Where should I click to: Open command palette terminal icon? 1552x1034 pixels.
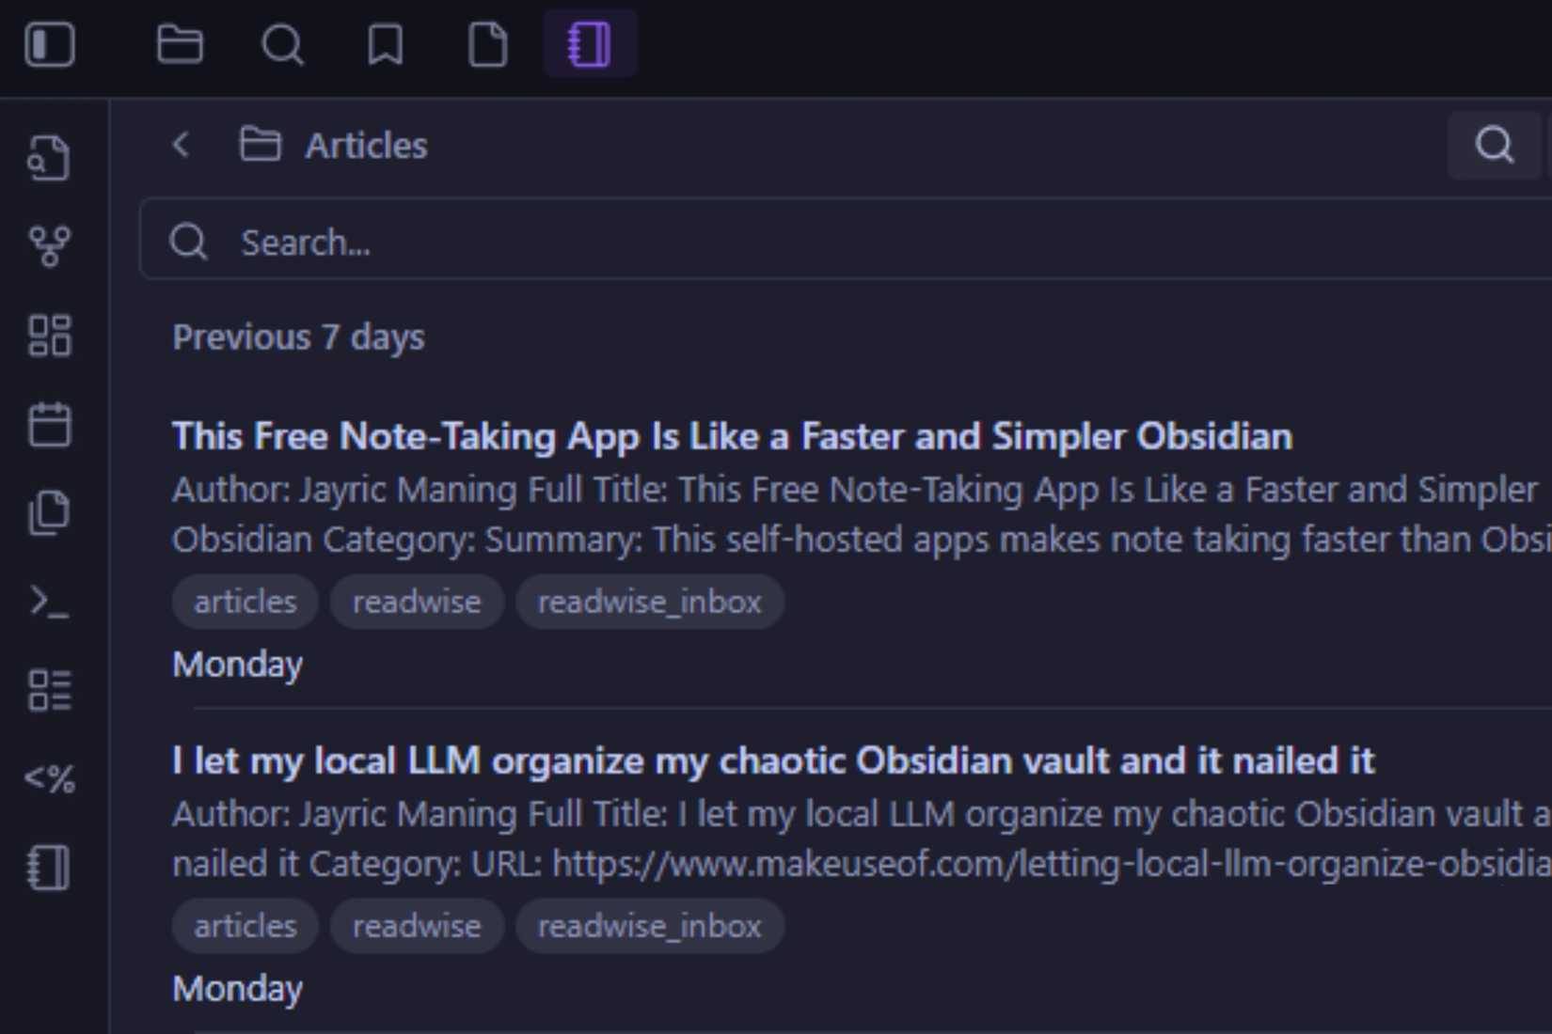[x=49, y=602]
